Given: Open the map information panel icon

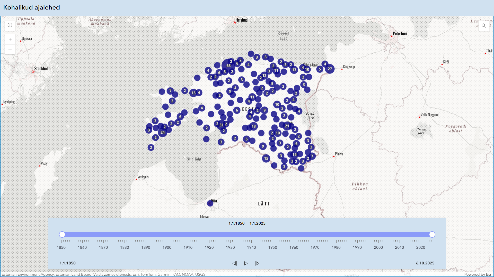Looking at the screenshot, I should (x=10, y=25).
